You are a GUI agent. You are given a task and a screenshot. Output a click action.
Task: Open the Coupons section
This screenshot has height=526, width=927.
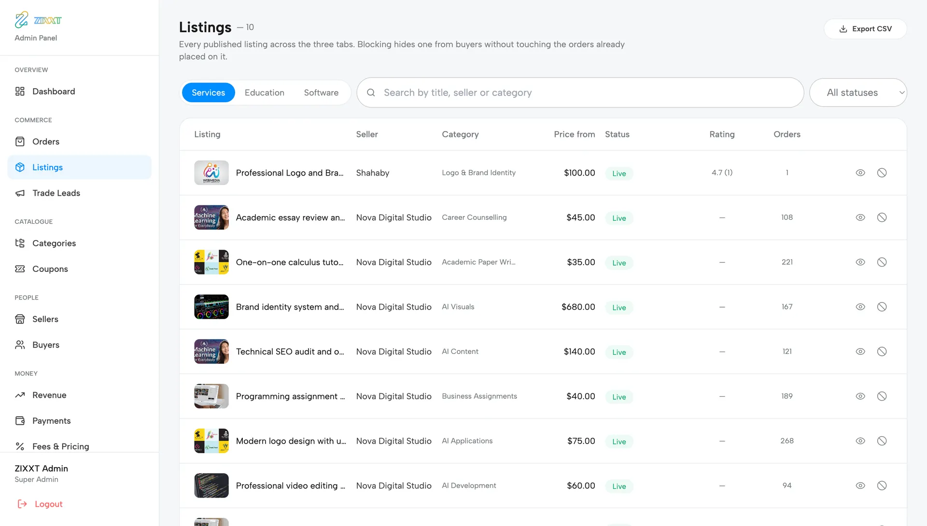pos(80,269)
